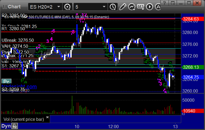Click the 3260.00 price axis label
This screenshot has width=205, height=130.
190,91
